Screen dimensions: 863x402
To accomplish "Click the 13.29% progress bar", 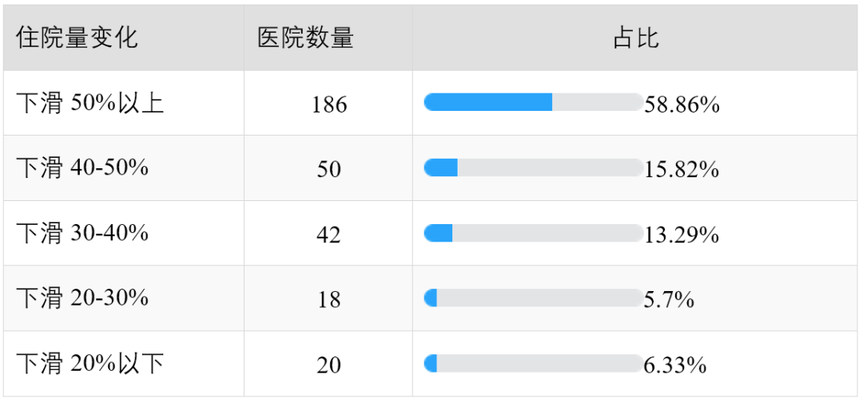I will coord(533,233).
